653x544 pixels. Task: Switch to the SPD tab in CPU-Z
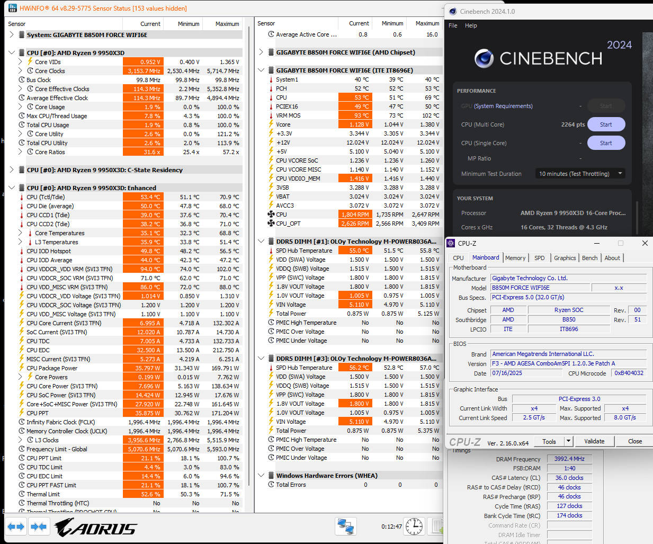point(539,258)
